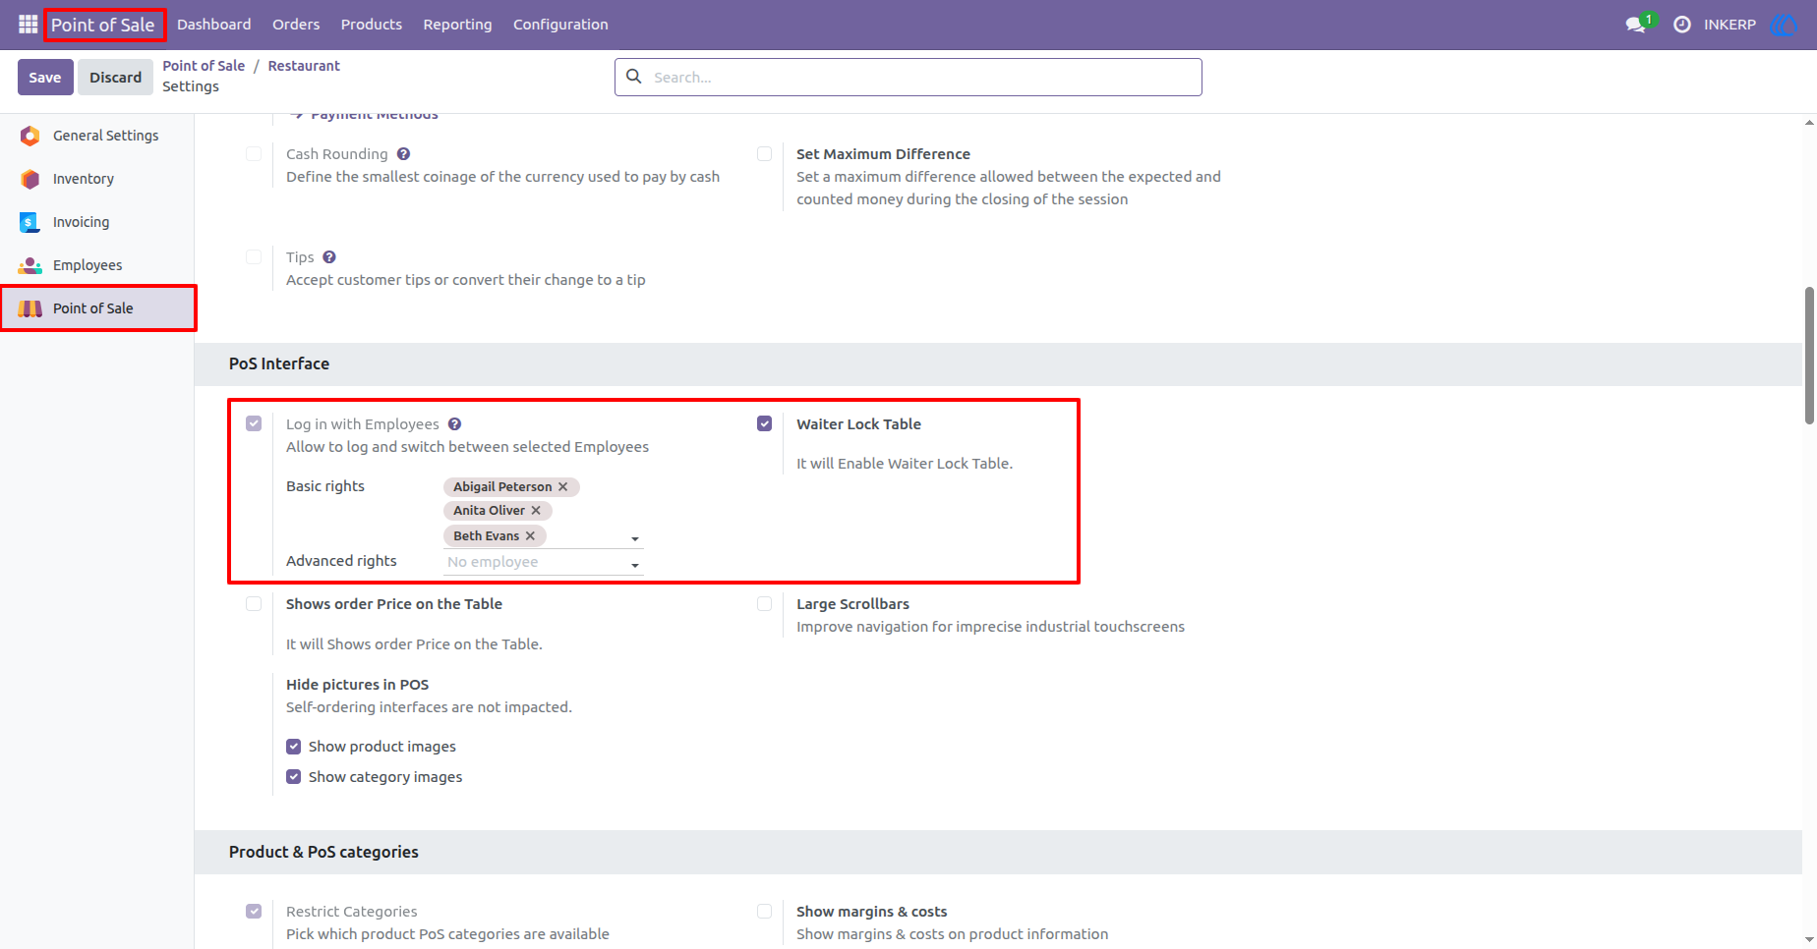Viewport: 1817px width, 949px height.
Task: Click the settings page vertical scrollbar
Action: pos(1809,356)
